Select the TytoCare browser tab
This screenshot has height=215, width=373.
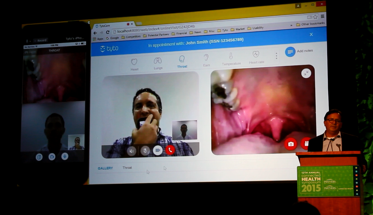pyautogui.click(x=113, y=26)
